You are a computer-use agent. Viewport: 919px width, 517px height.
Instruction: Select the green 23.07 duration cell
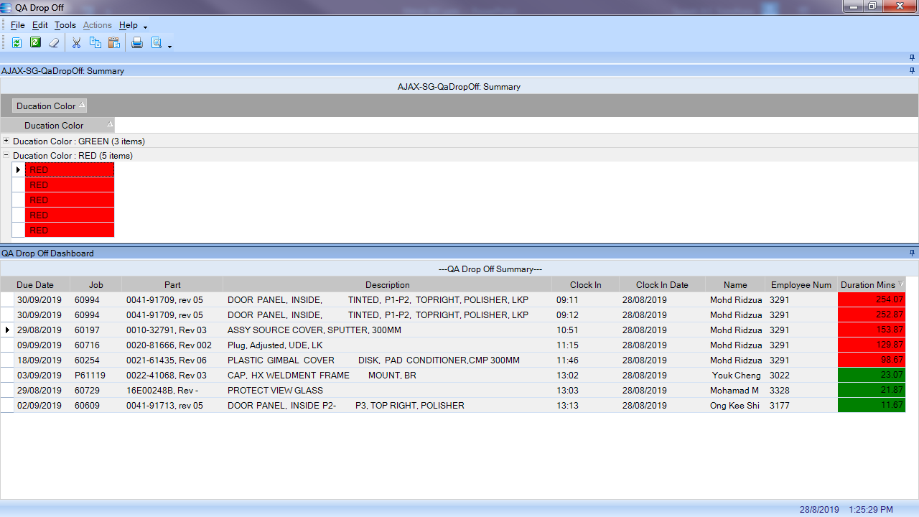pyautogui.click(x=872, y=375)
